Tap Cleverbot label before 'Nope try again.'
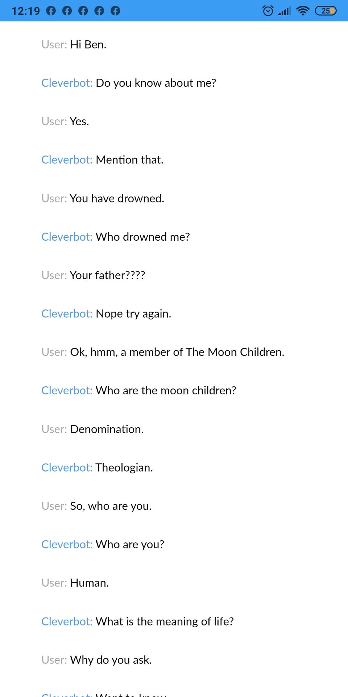The height and width of the screenshot is (697, 348). click(67, 314)
